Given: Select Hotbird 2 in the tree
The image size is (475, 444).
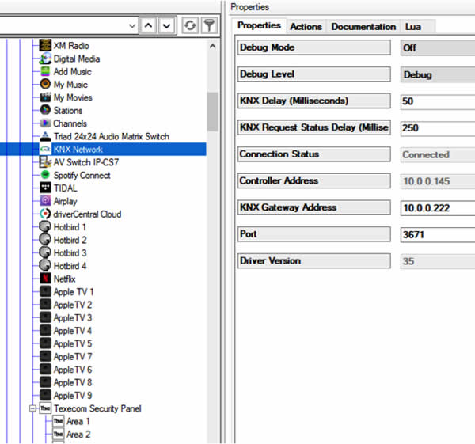Looking at the screenshot, I should (x=70, y=240).
